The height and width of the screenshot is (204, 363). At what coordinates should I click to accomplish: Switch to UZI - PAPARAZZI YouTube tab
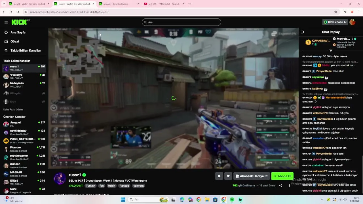click(x=164, y=4)
